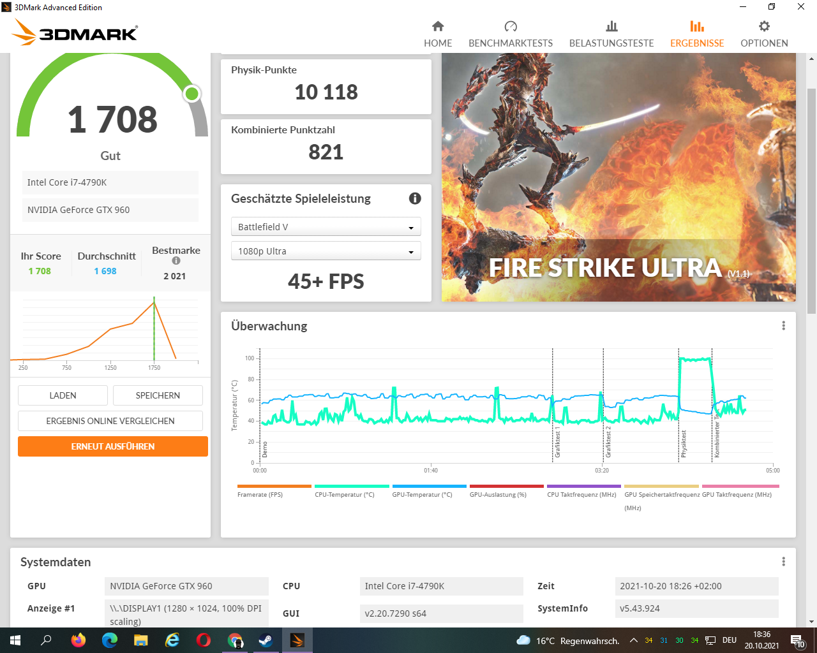
Task: Launch Internet Explorer from the taskbar
Action: [x=172, y=640]
